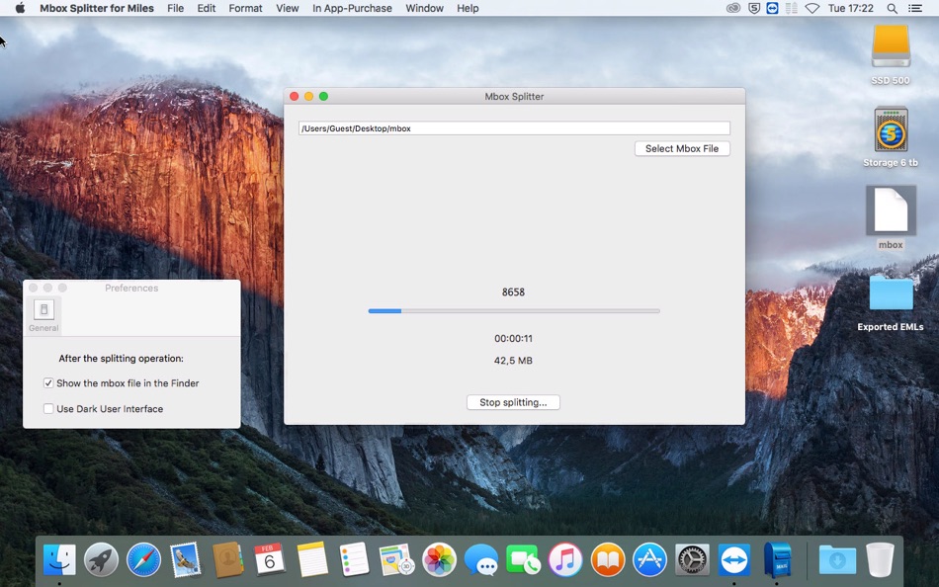Open File menu

[176, 8]
